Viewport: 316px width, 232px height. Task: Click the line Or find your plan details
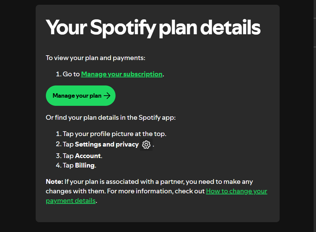coord(110,117)
